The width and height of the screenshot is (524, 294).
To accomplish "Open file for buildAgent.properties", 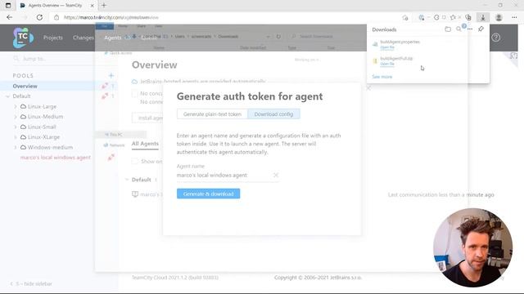I will [387, 47].
